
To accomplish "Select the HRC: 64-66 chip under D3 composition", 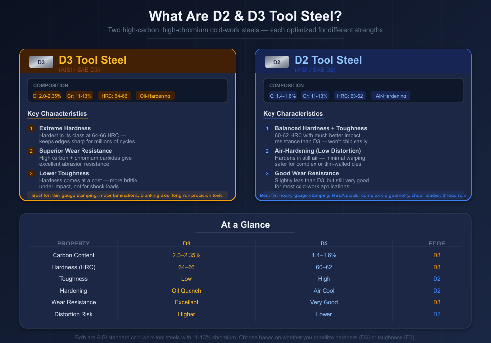I will pos(114,96).
